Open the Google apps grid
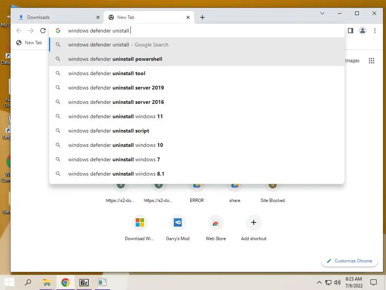The width and height of the screenshot is (386, 290). (371, 61)
